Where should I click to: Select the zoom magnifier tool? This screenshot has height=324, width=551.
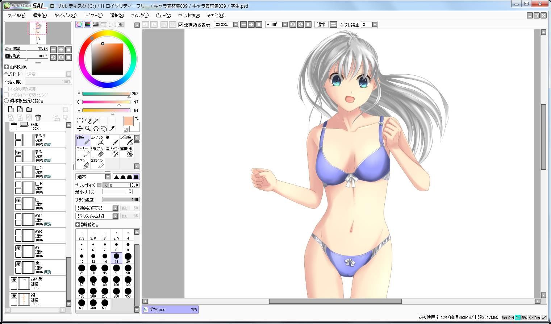click(x=88, y=129)
